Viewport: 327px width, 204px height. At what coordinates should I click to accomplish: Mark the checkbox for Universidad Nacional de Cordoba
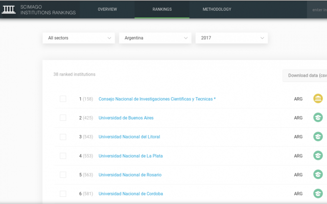pos(63,194)
